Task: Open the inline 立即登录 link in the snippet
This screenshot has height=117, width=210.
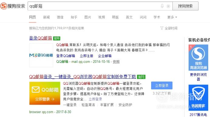Action: [95, 99]
